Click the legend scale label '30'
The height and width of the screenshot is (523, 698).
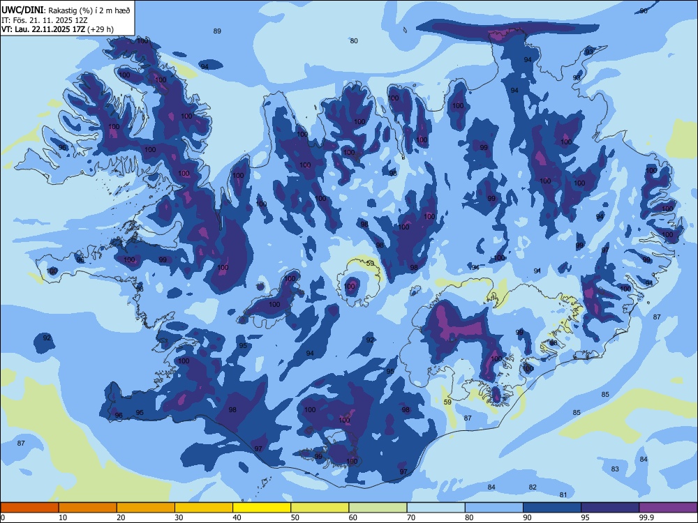tap(179, 517)
